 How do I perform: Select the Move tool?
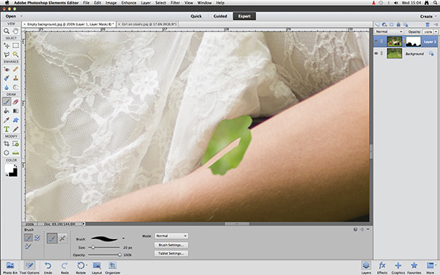pyautogui.click(x=7, y=45)
